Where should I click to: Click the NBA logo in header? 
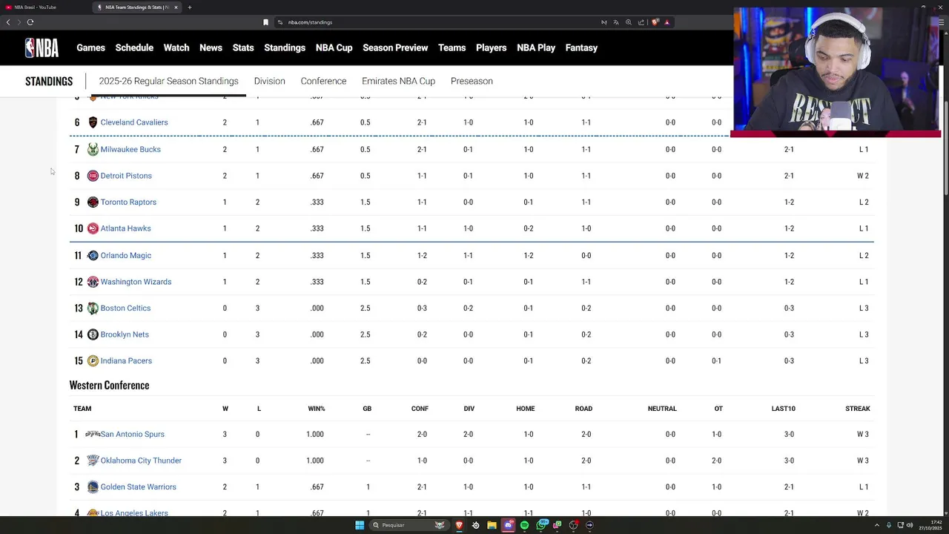click(x=42, y=47)
